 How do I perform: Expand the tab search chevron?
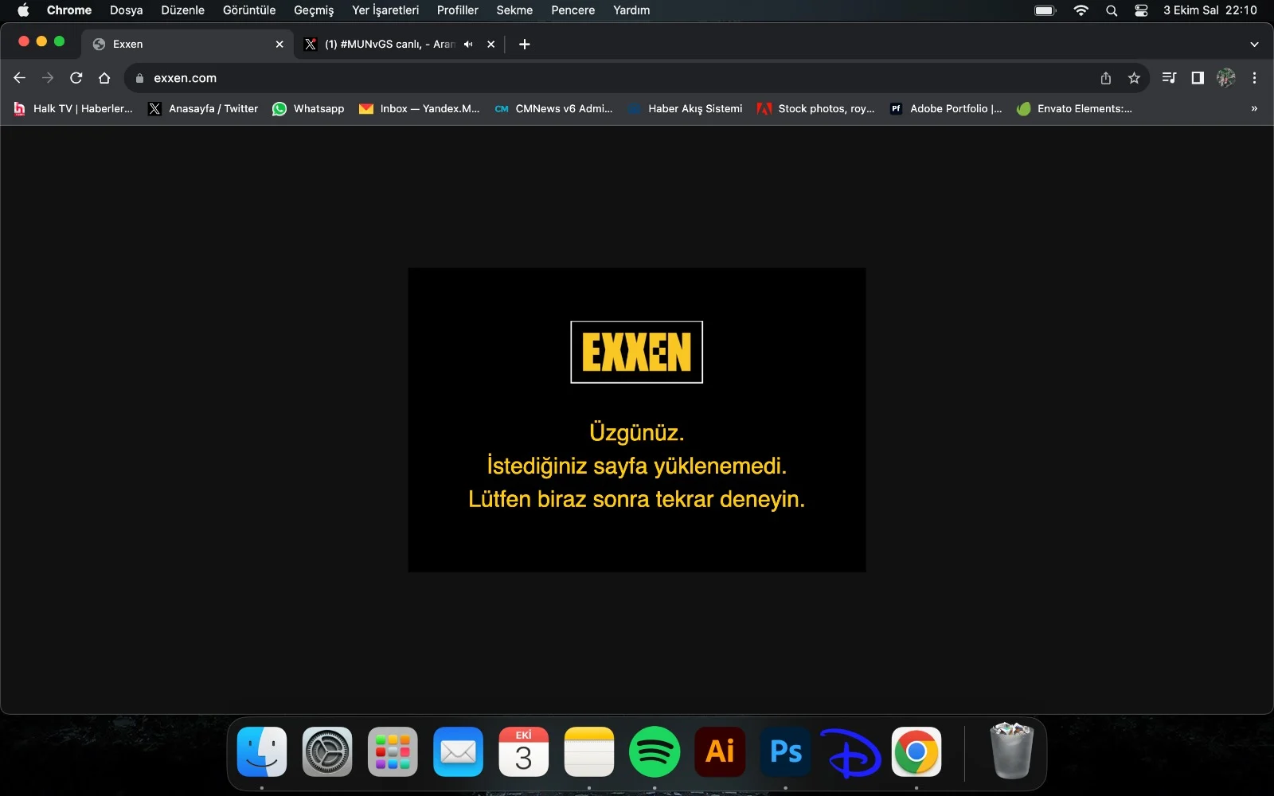(1254, 45)
